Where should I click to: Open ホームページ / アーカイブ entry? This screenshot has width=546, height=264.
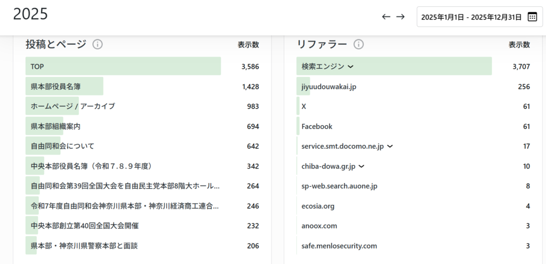73,106
